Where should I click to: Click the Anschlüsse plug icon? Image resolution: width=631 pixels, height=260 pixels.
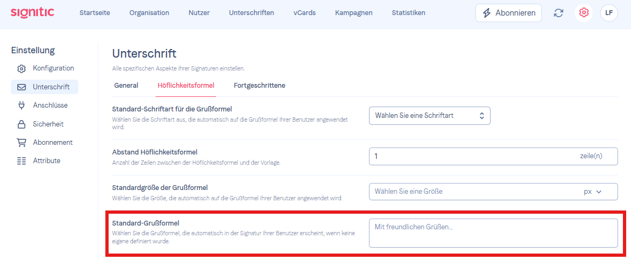point(21,106)
